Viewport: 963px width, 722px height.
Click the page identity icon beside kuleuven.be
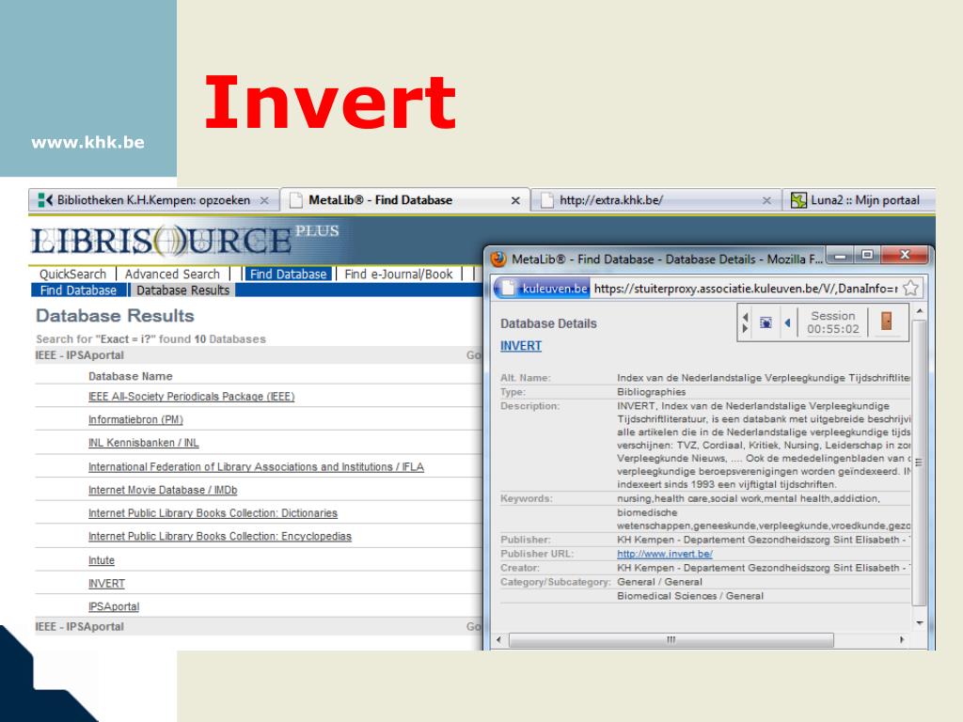click(x=507, y=288)
